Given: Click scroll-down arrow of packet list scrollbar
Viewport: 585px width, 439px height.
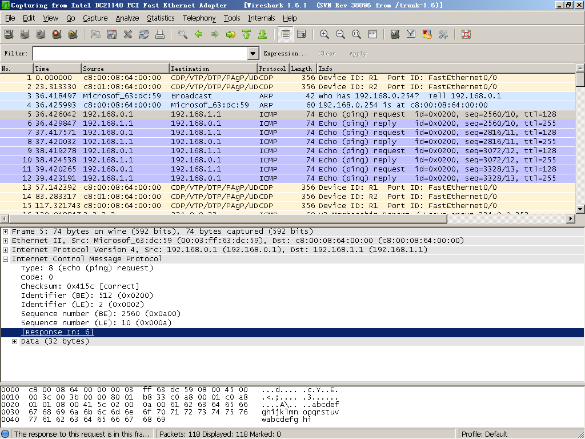Looking at the screenshot, I should tap(580, 209).
